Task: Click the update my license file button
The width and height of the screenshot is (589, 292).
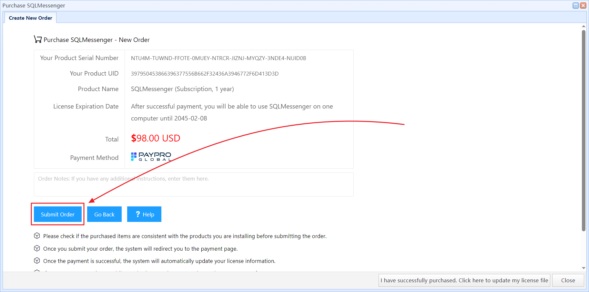Action: tap(464, 280)
